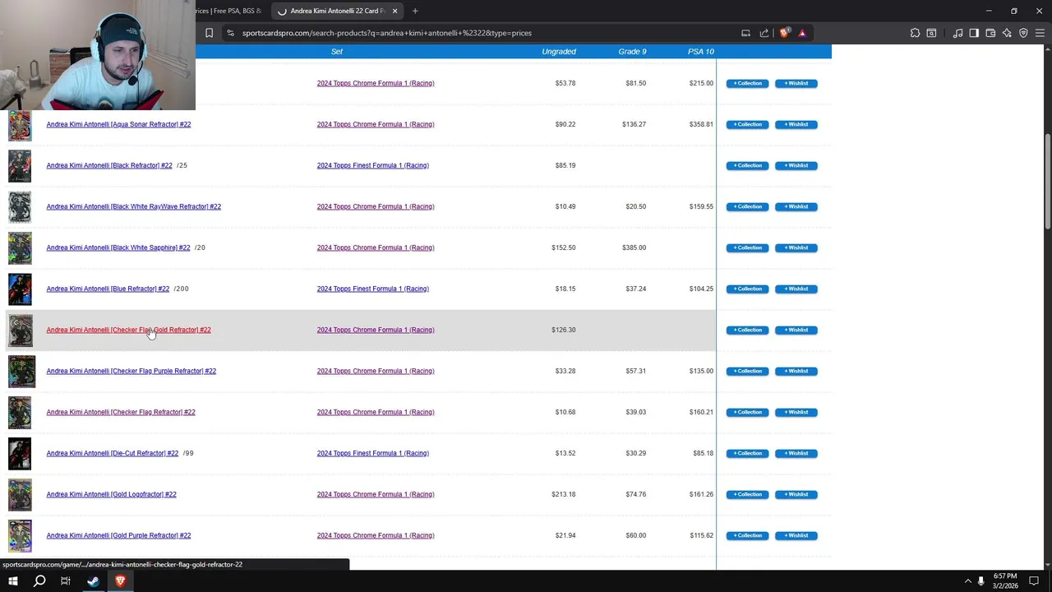This screenshot has width=1052, height=592.
Task: Open the Leo AI sparkle icon
Action: pyautogui.click(x=1007, y=33)
